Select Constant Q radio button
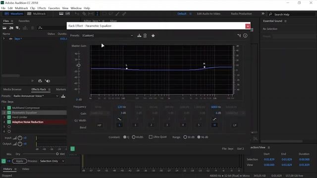The image size is (317, 178). [x=125, y=137]
